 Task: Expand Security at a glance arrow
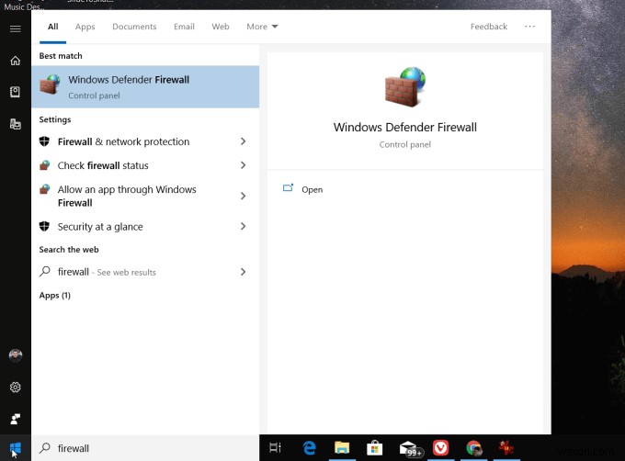pyautogui.click(x=243, y=226)
